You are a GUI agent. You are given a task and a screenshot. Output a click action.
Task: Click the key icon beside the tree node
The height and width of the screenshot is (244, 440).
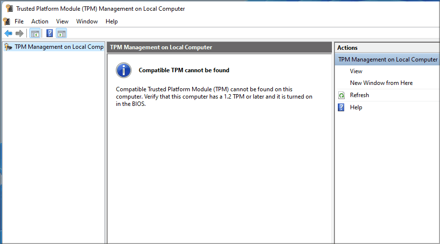(8, 47)
